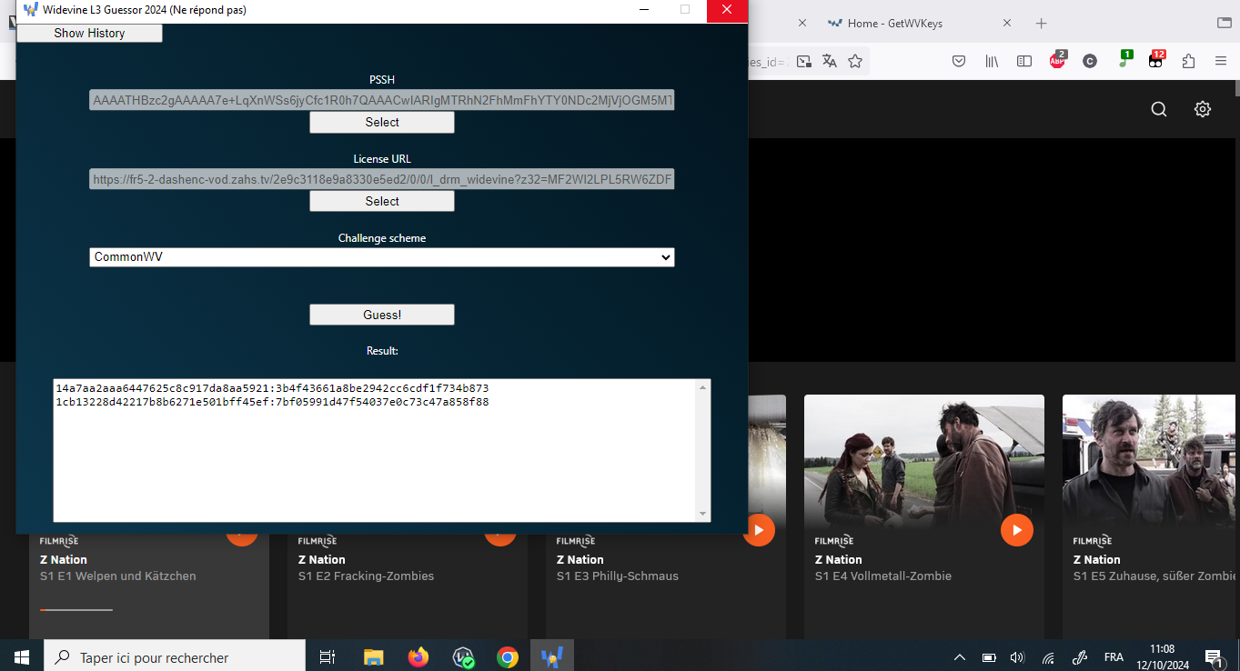Screen dimensions: 1240x671
Task: Open the Windows Start menu
Action: click(x=22, y=656)
